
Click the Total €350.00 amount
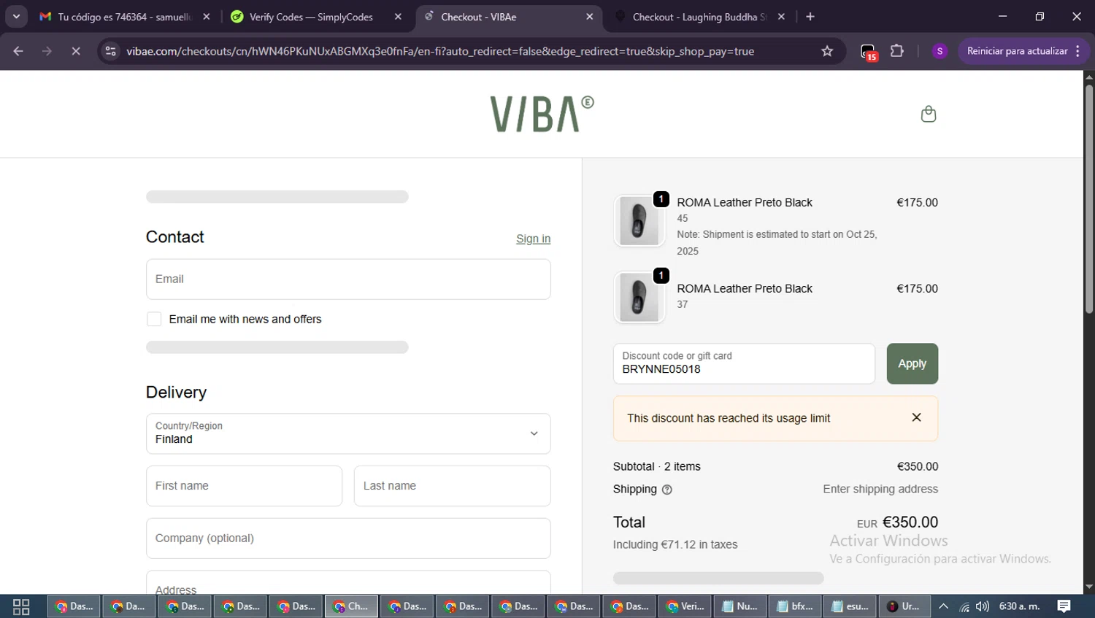coord(910,522)
